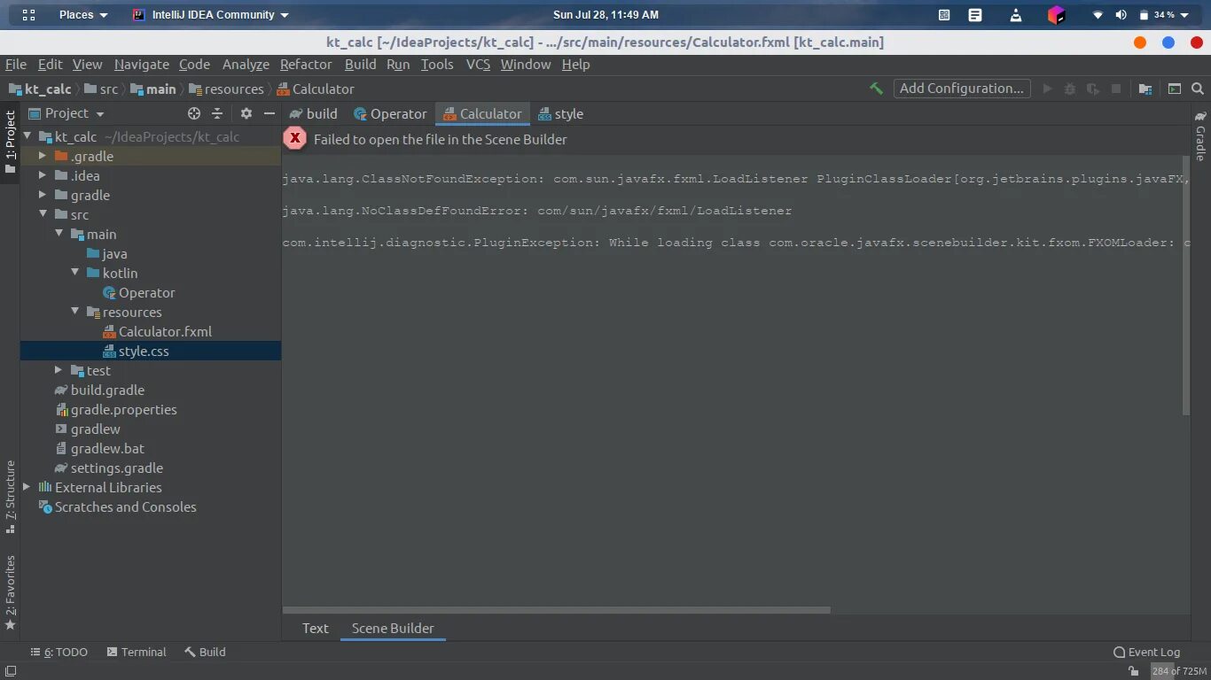Viewport: 1211px width, 680px height.
Task: Expand the test folder
Action: click(59, 370)
